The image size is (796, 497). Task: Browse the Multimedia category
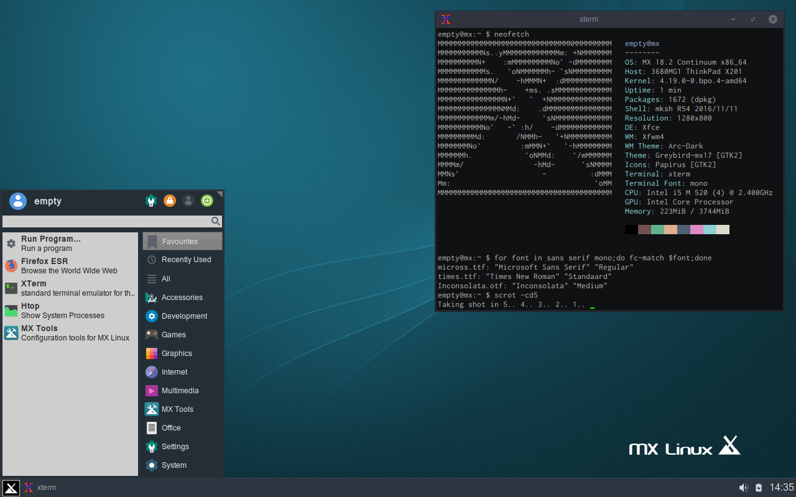(182, 391)
